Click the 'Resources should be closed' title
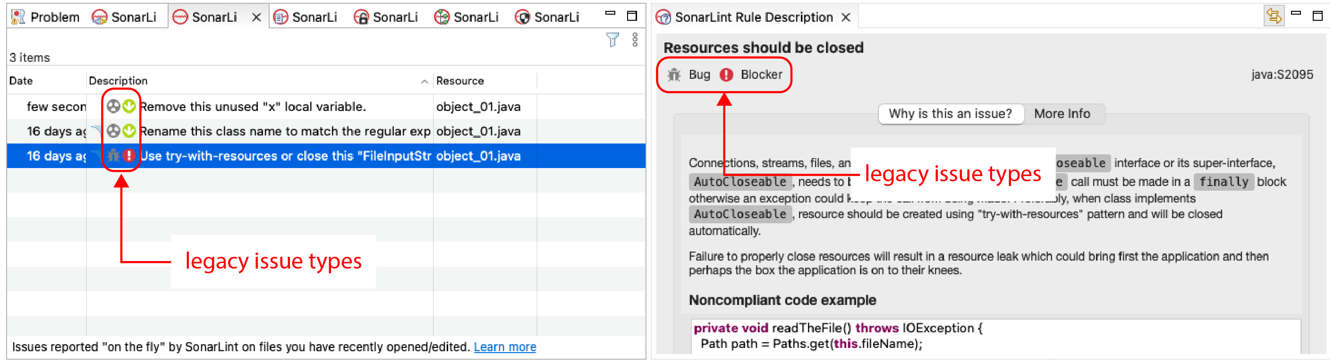 click(x=763, y=48)
